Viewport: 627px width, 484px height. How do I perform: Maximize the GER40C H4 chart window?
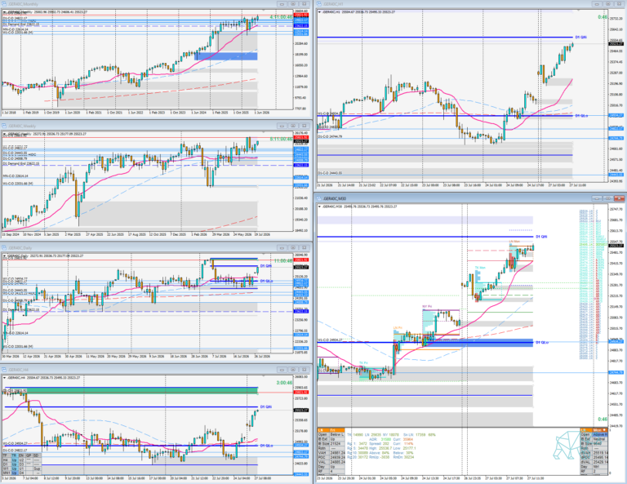293,370
